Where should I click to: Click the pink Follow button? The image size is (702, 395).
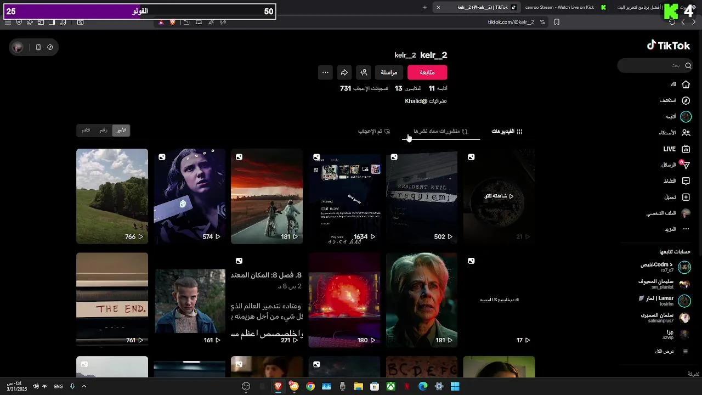(427, 72)
